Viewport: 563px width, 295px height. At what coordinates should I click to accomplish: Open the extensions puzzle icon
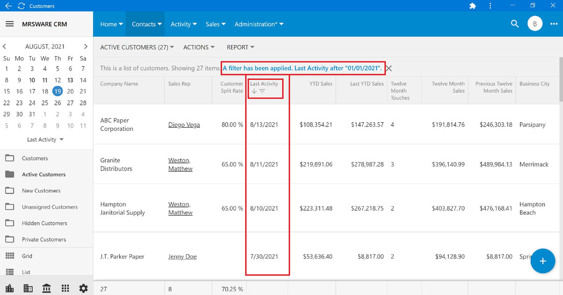(472, 6)
